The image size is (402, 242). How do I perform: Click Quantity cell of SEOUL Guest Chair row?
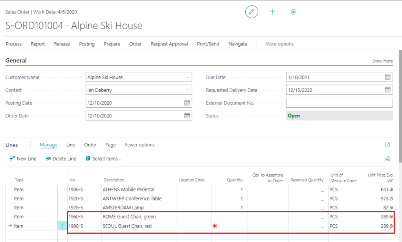point(229,226)
